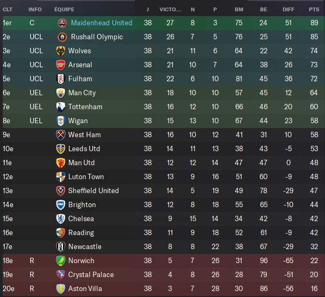The height and width of the screenshot is (297, 325).
Task: Click the truncated VICTO... column header
Action: (x=170, y=10)
